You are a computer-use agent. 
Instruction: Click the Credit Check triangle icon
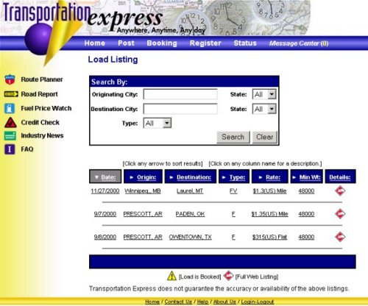pos(10,122)
